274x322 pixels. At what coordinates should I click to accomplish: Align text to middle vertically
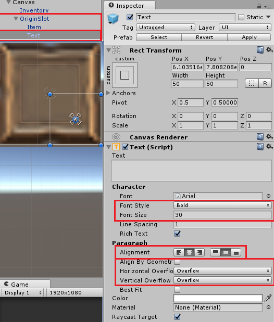(226, 252)
